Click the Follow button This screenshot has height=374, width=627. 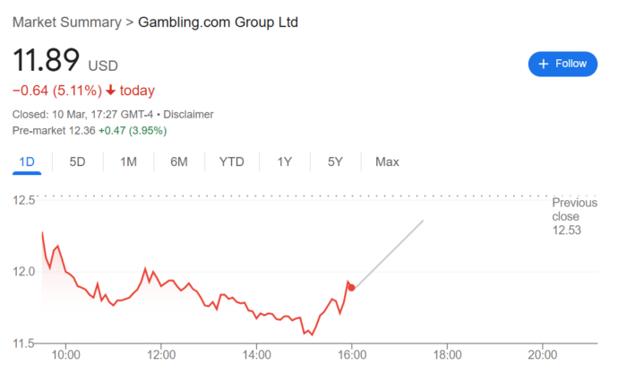[x=563, y=64]
